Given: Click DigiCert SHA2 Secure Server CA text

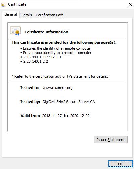Looking at the screenshot, I should point(69,102).
